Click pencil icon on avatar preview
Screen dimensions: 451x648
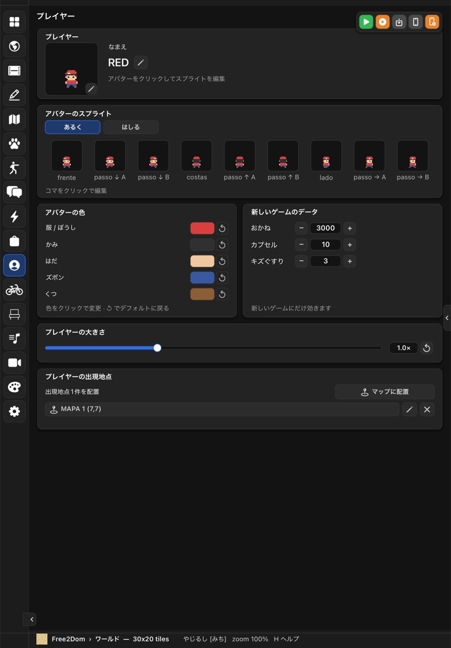tap(91, 89)
